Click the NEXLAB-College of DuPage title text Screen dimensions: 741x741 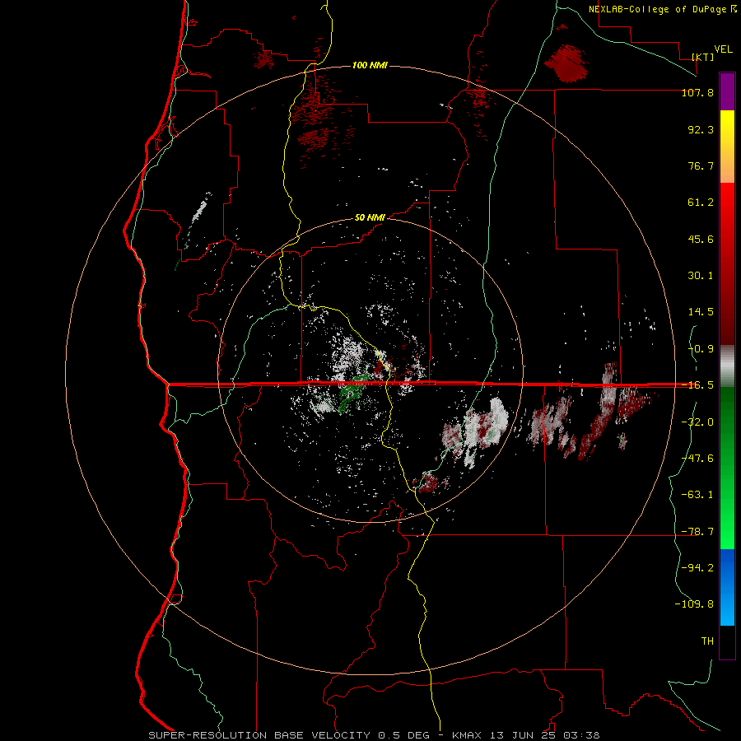pyautogui.click(x=662, y=9)
